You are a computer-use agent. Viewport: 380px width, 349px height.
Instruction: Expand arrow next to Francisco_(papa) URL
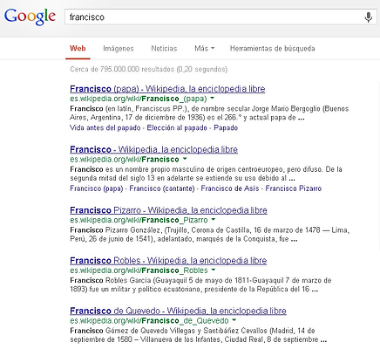[x=213, y=99]
